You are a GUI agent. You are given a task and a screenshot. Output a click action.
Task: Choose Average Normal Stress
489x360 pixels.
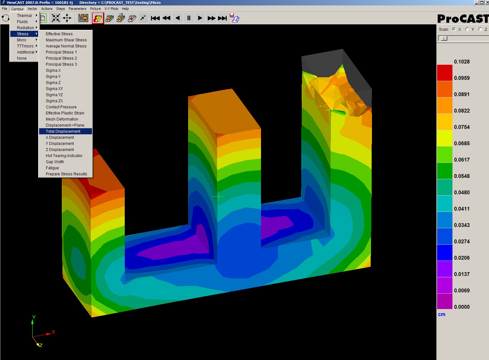click(65, 46)
